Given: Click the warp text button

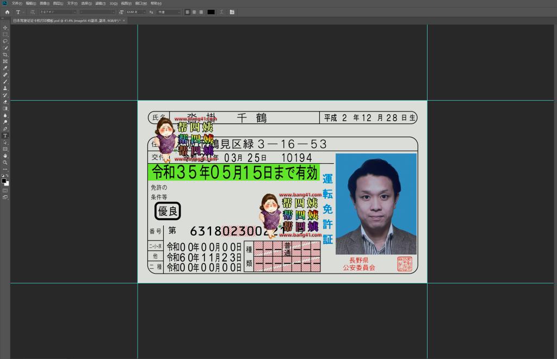Looking at the screenshot, I should 222,11.
